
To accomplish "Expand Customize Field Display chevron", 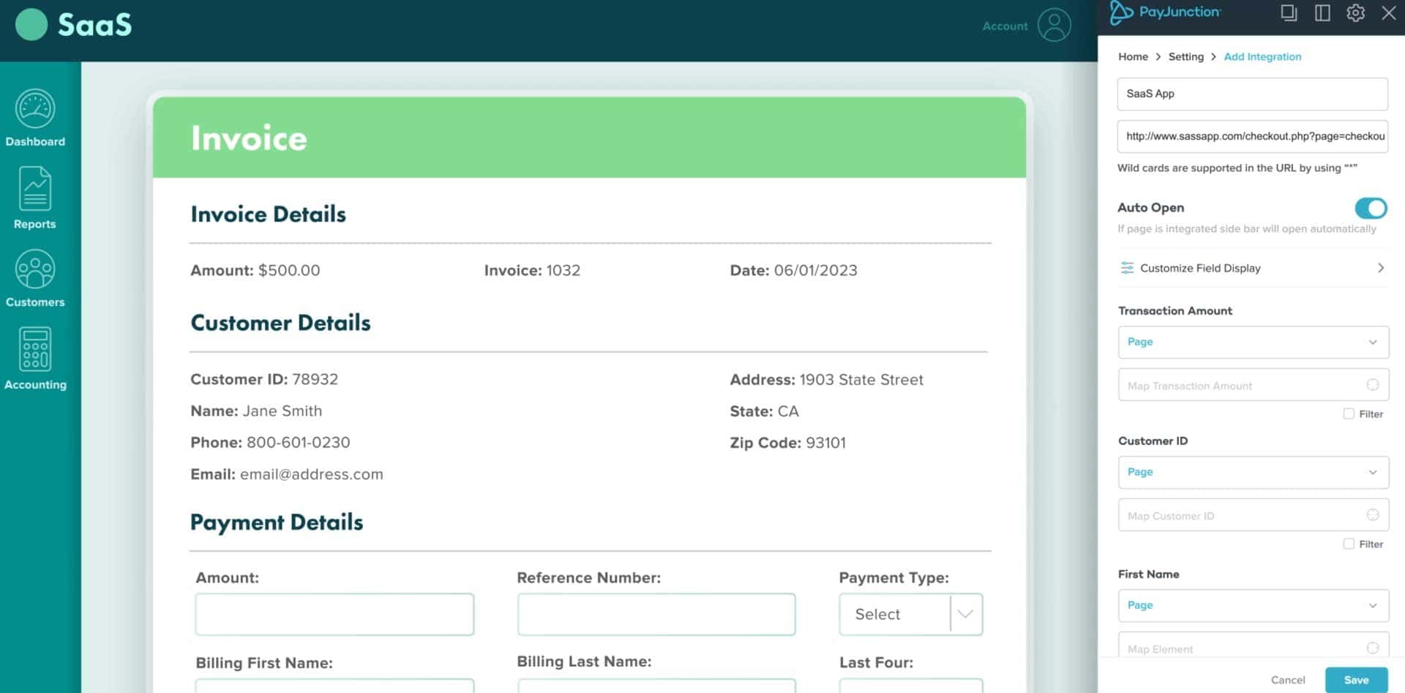I will [1381, 268].
